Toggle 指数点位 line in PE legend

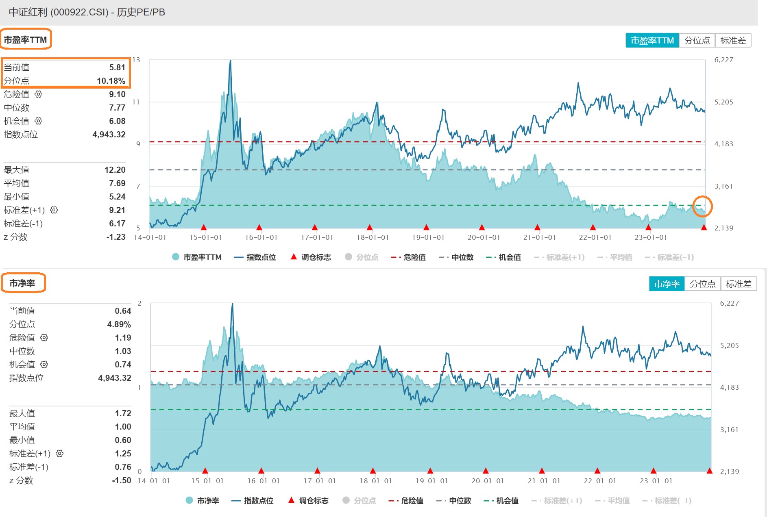tap(255, 257)
